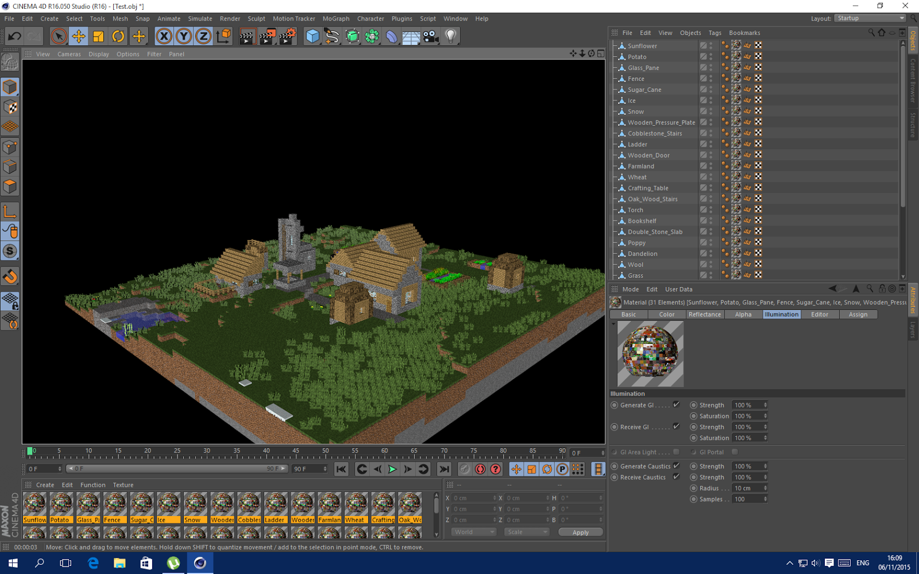Viewport: 919px width, 574px height.
Task: Click the red Autokeying button
Action: pyautogui.click(x=480, y=469)
